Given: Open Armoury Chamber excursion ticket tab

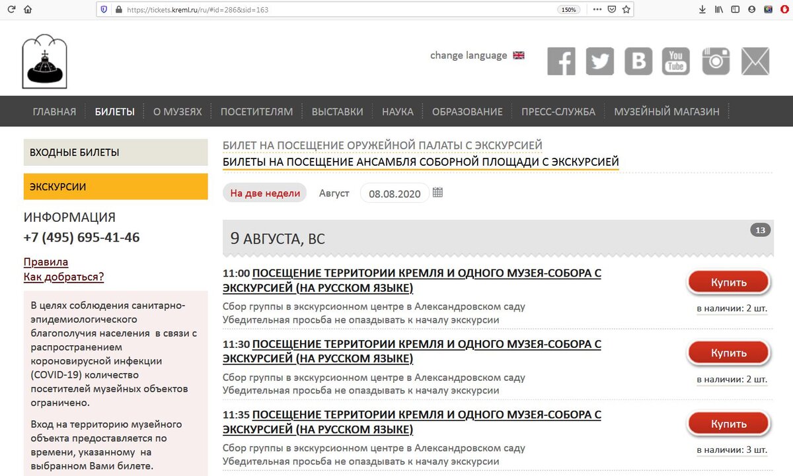Looking at the screenshot, I should click(383, 145).
